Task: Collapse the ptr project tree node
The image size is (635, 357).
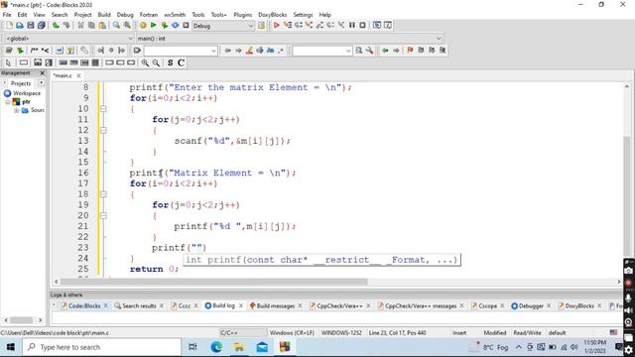Action: click(x=8, y=102)
